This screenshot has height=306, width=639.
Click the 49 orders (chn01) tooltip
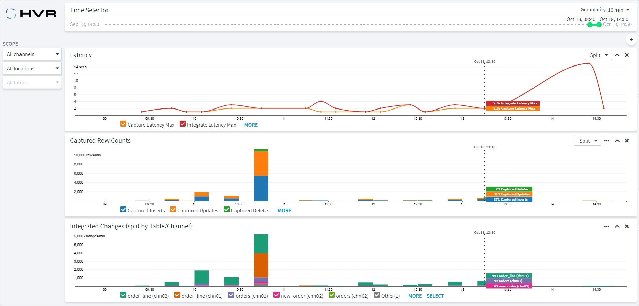(x=509, y=281)
